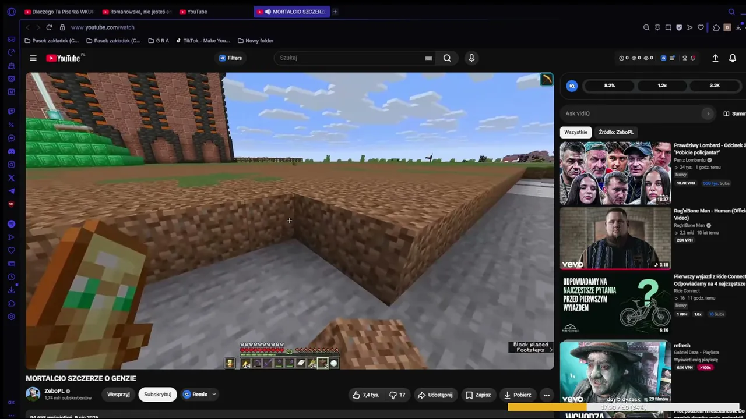This screenshot has height=419, width=746.
Task: Start voice search with the microphone icon
Action: click(x=471, y=58)
